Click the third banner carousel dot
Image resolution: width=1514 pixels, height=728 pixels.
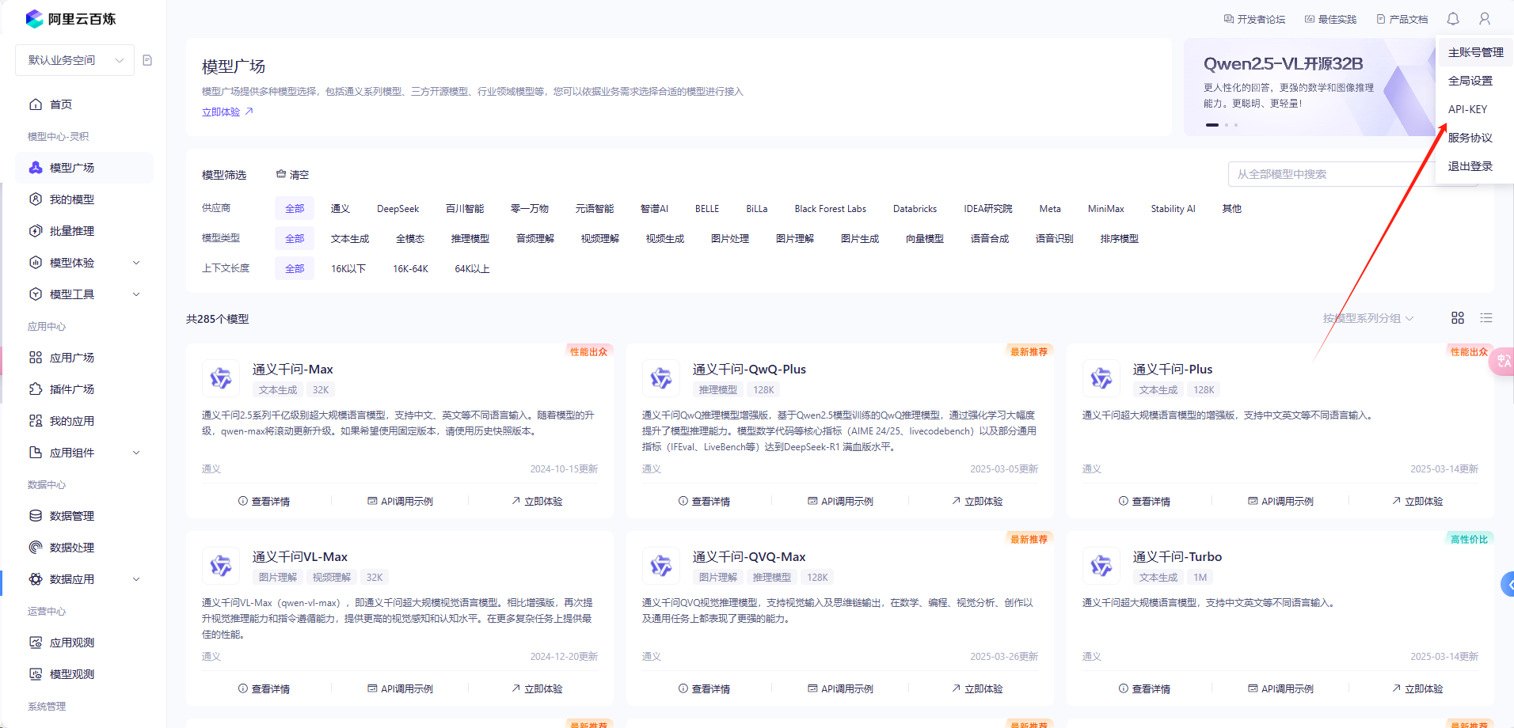tap(1235, 125)
